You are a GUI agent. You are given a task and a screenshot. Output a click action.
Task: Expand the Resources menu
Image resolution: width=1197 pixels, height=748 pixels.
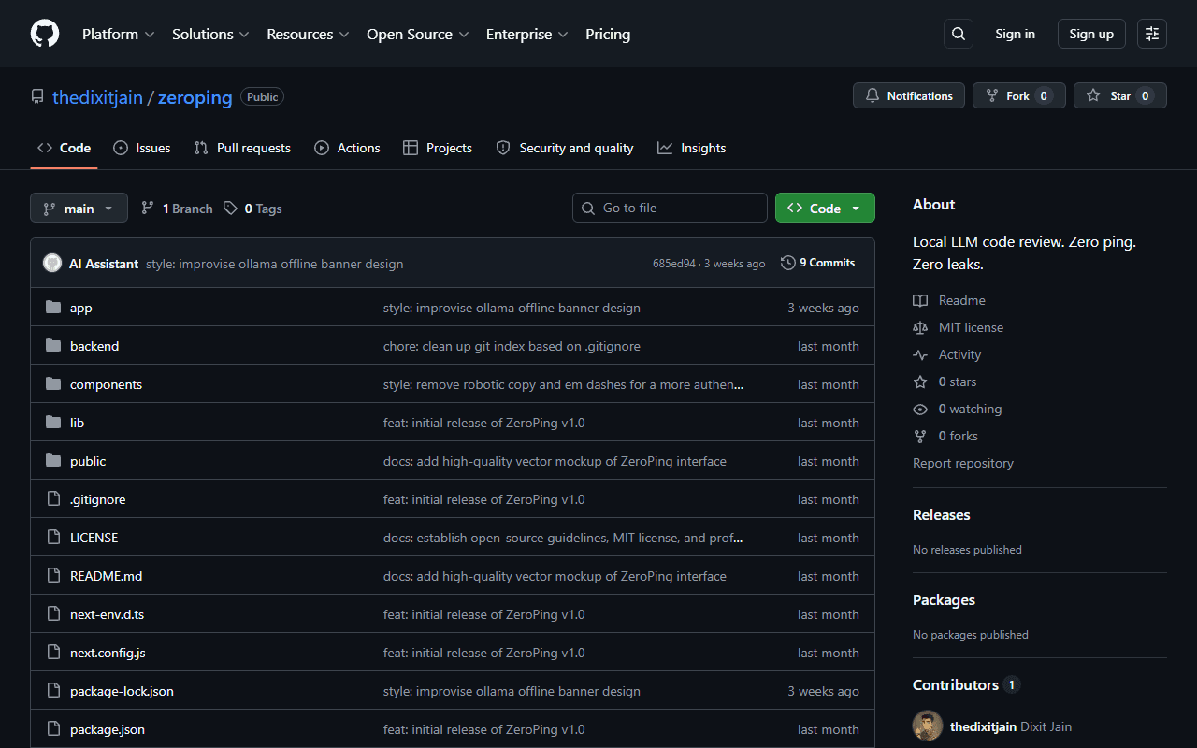tap(308, 34)
